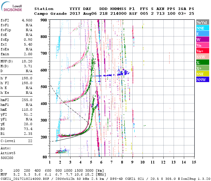Click the h`Es N/A value

click(x=29, y=93)
